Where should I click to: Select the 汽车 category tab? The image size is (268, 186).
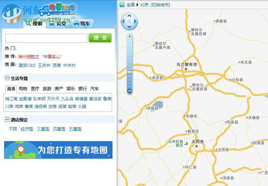click(94, 88)
